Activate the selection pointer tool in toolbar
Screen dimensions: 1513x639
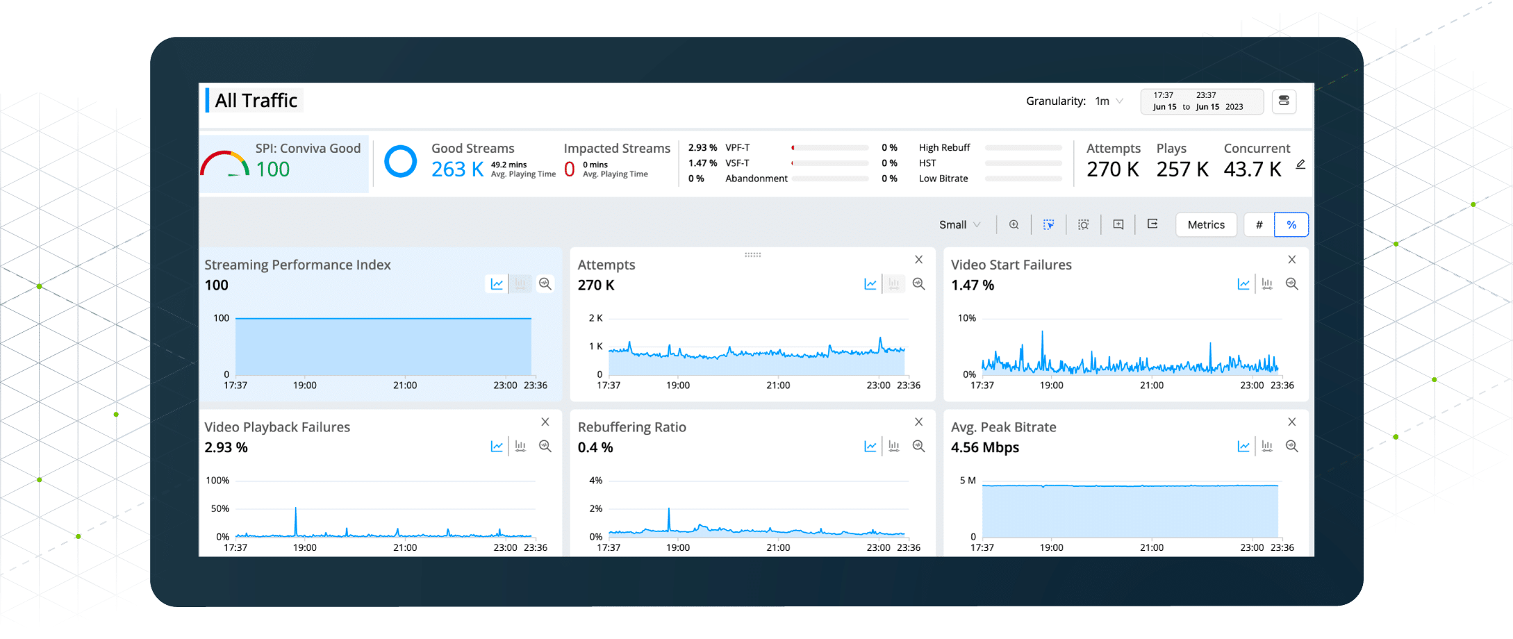tap(1048, 224)
